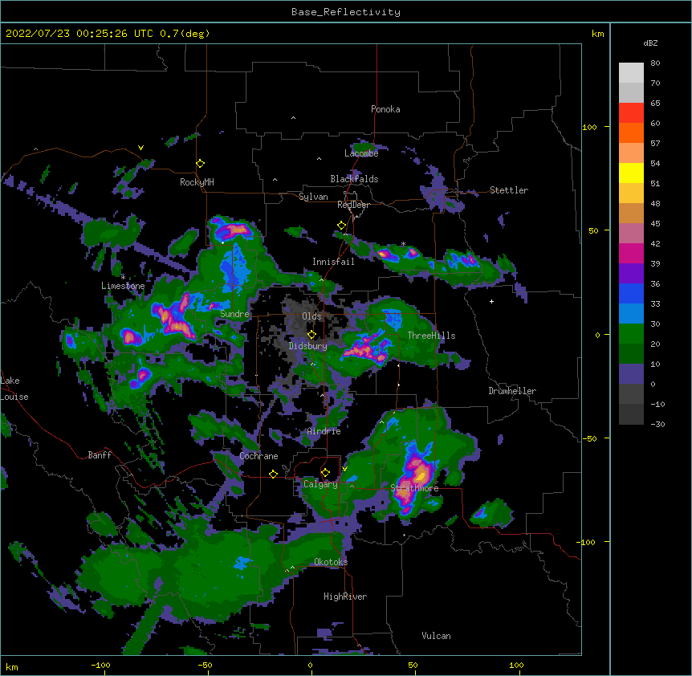Select the tan 45-48 dBZ legend swatch
Viewport: 692px width, 676px height.
pos(631,213)
